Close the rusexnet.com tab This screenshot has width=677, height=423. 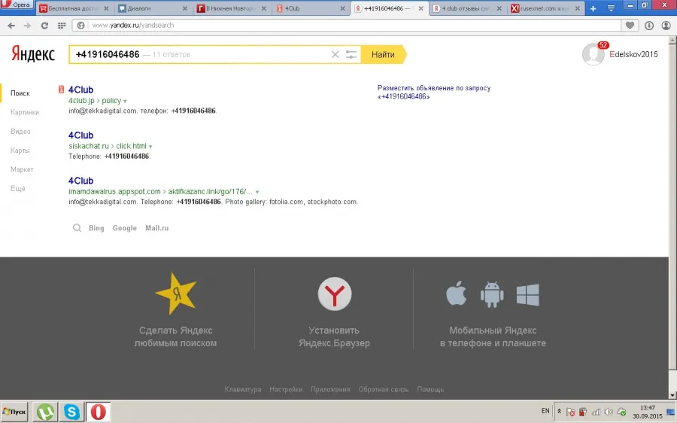tap(577, 8)
